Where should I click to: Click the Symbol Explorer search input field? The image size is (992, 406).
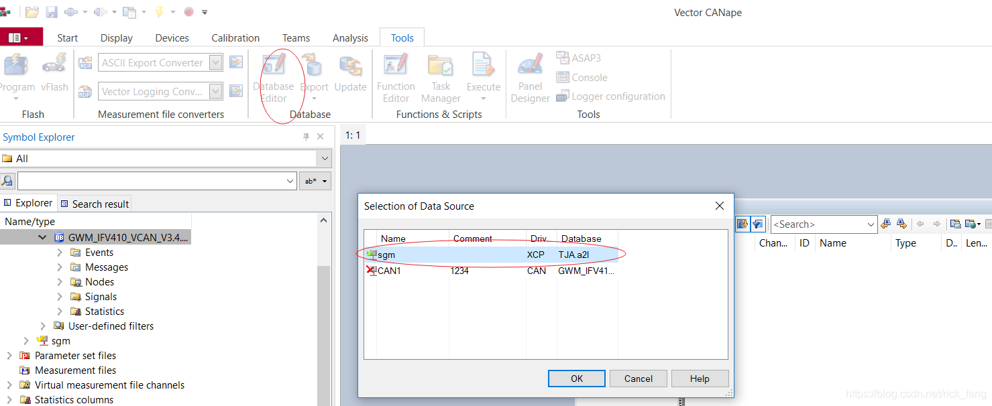click(x=151, y=181)
